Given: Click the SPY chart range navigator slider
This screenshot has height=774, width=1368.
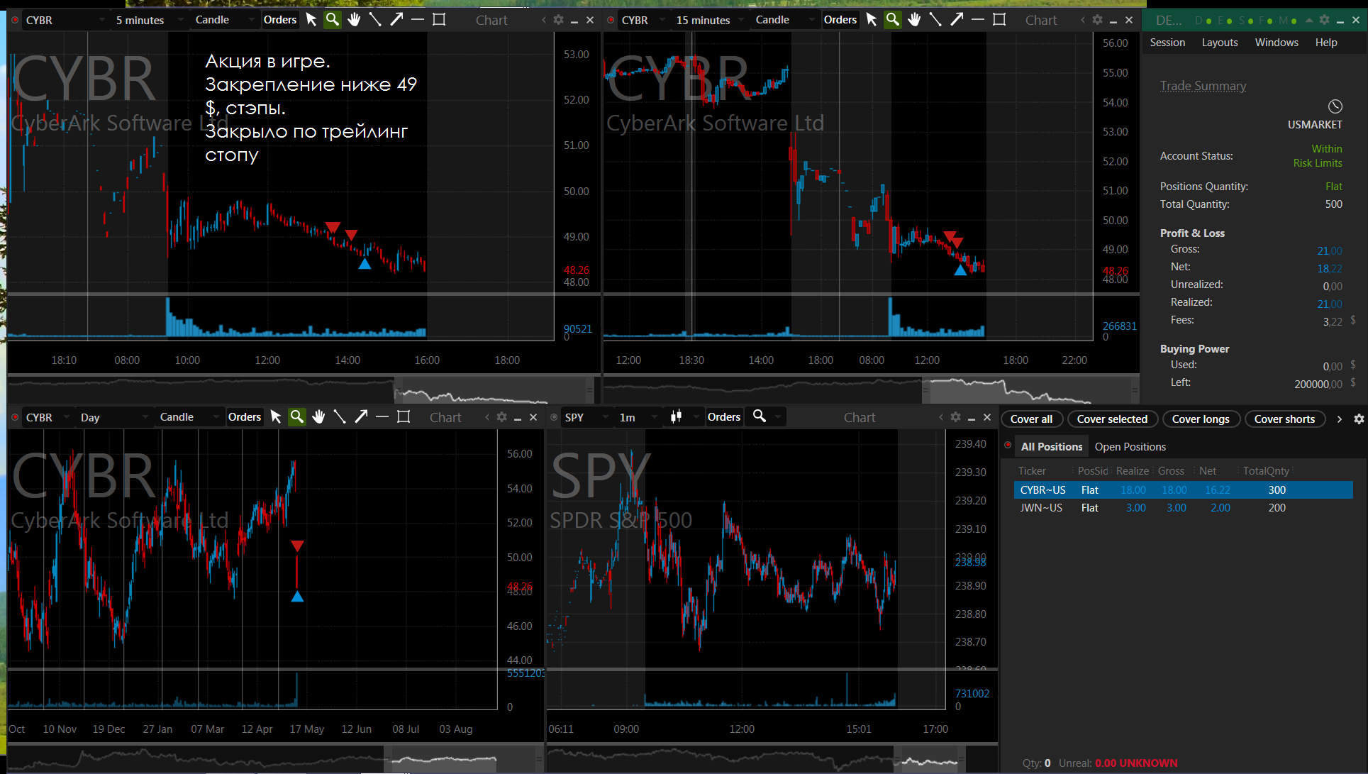Looking at the screenshot, I should click(x=930, y=759).
